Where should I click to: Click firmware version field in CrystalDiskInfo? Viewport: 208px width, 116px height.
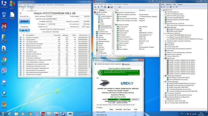55,16
